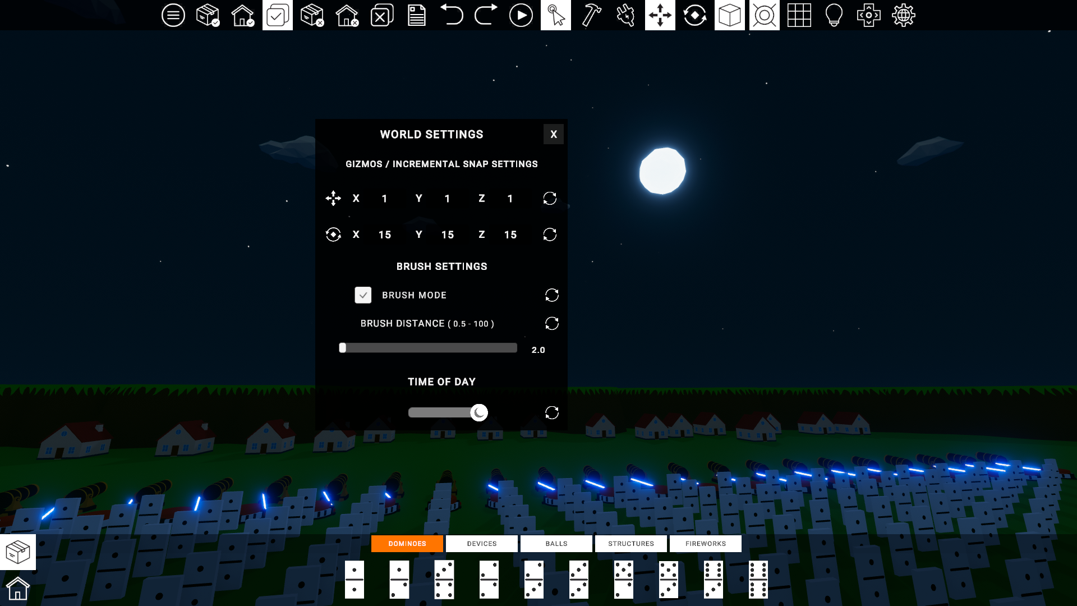Click the undo arrow icon
Image resolution: width=1077 pixels, height=606 pixels.
[451, 15]
